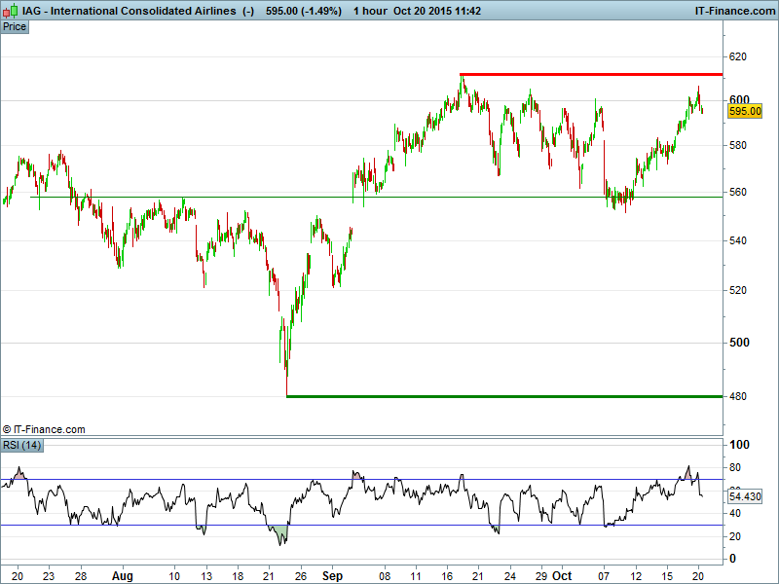This screenshot has height=584, width=779.
Task: Select the thin green horizontal line at 558
Action: click(x=389, y=197)
